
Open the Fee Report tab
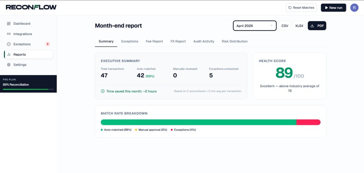[154, 41]
